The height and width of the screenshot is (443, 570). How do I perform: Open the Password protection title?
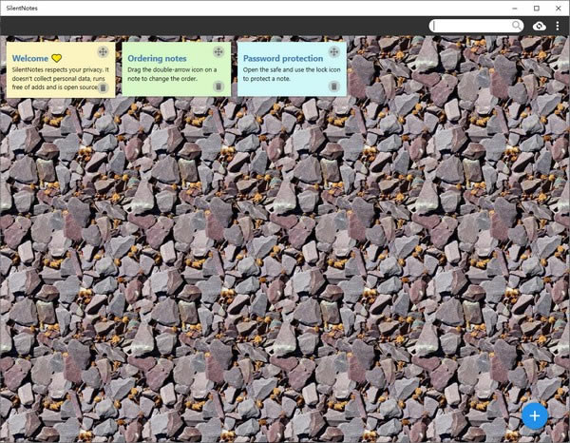point(283,58)
